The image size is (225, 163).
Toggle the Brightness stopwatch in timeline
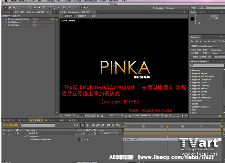27,137
